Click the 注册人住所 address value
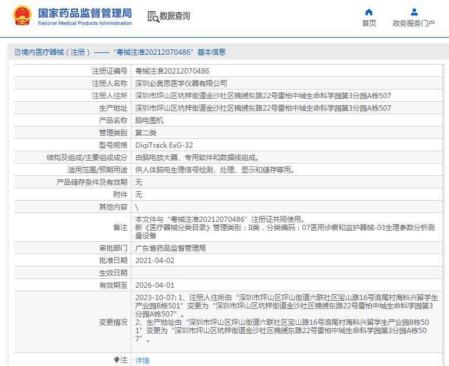The height and width of the screenshot is (366, 449). pyautogui.click(x=263, y=96)
